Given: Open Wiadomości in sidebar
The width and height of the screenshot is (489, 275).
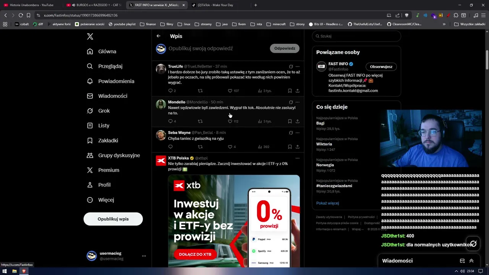Looking at the screenshot, I should click(107, 96).
